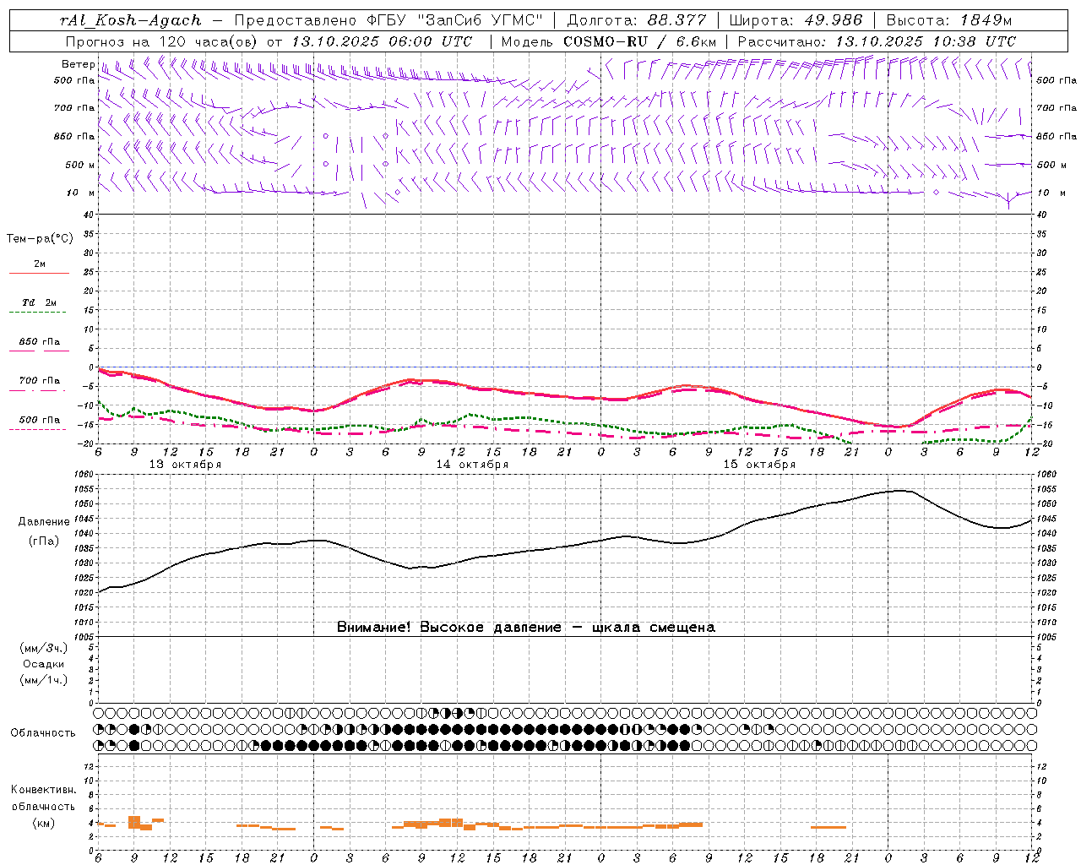This screenshot has height=865, width=1081.
Task: Click the blue 2м temperature legend line
Action: click(39, 274)
